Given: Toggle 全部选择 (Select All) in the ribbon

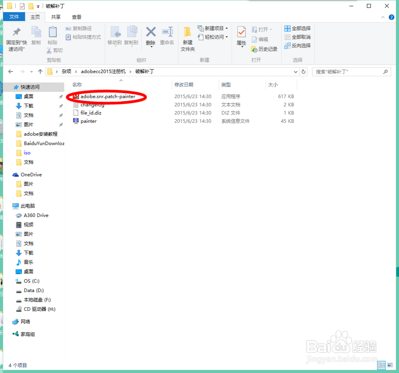Looking at the screenshot, I should tap(297, 28).
